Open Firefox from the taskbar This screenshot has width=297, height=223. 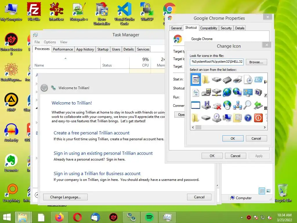pyautogui.click(x=59, y=217)
